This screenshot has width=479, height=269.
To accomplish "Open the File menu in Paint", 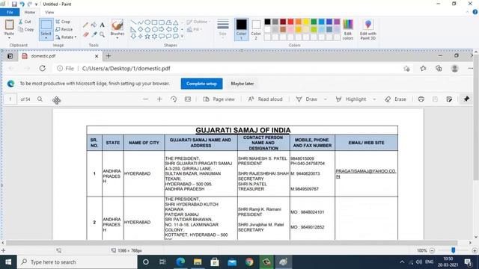I will point(10,12).
